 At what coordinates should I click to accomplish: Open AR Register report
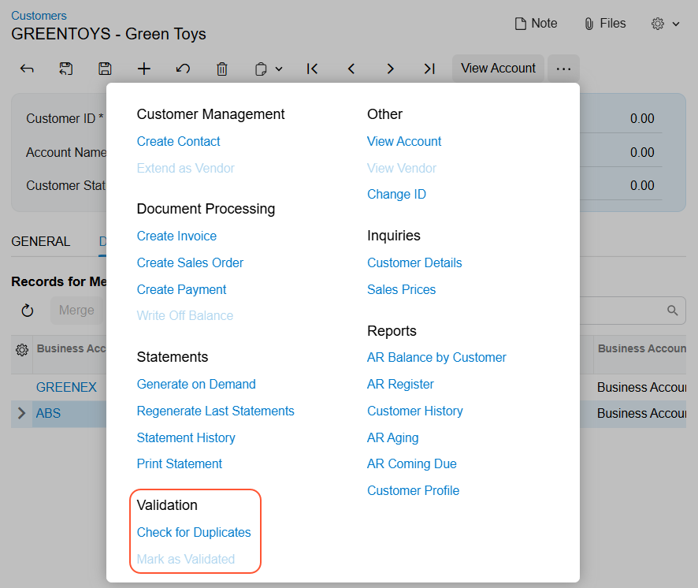(x=400, y=384)
